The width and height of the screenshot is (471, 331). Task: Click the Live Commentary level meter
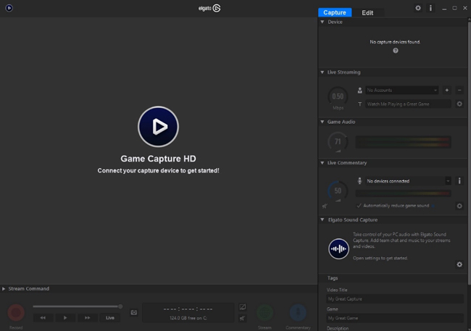point(403,193)
